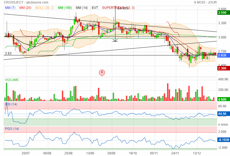Click the 400.0K volume axis label
This screenshot has width=230, height=156.
click(223, 79)
